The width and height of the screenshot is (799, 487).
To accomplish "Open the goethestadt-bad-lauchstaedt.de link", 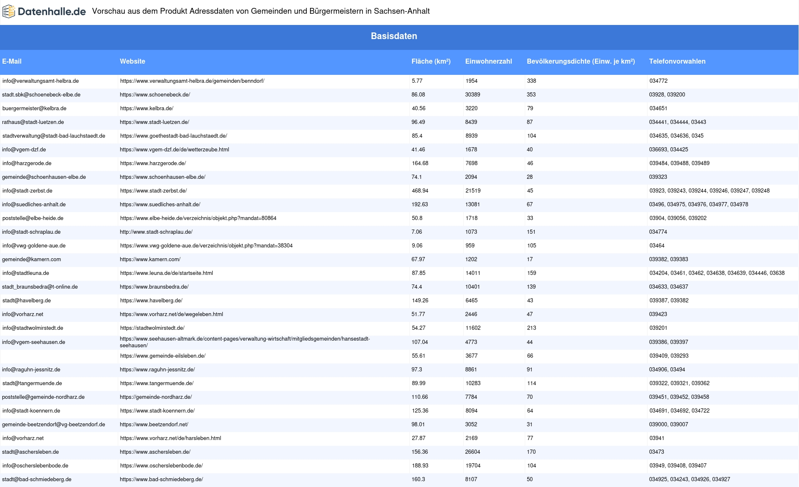I will (x=174, y=136).
